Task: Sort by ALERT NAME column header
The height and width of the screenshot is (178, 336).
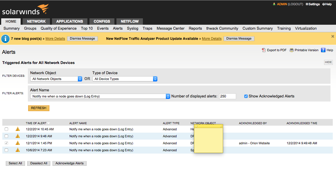Action: click(x=78, y=123)
